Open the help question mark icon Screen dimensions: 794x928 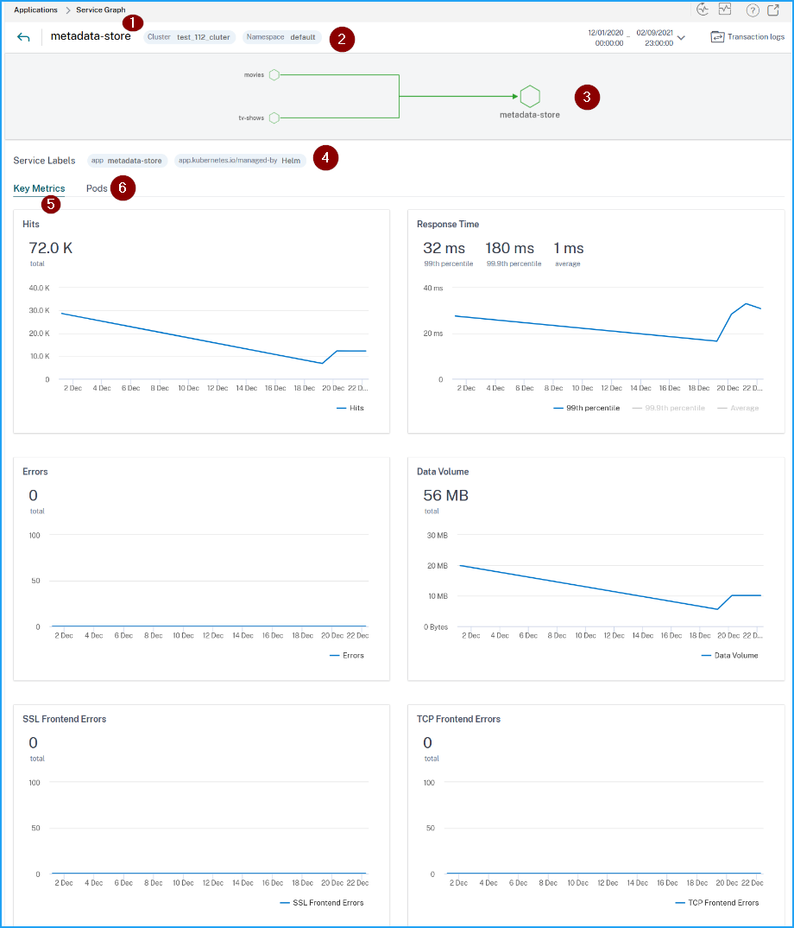(x=752, y=10)
